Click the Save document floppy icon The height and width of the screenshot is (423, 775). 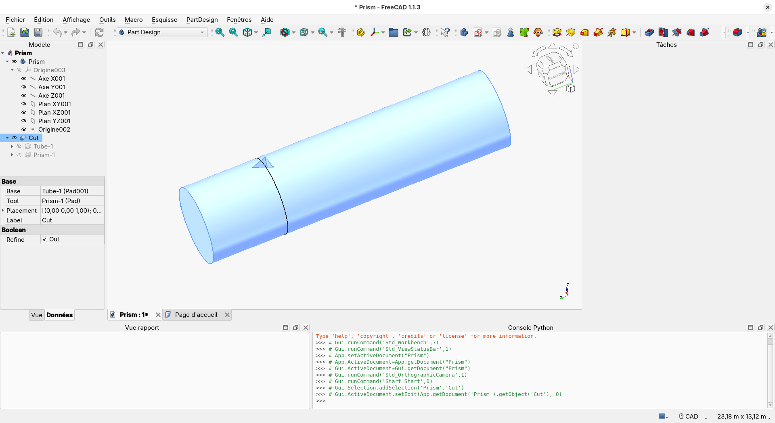[x=38, y=32]
